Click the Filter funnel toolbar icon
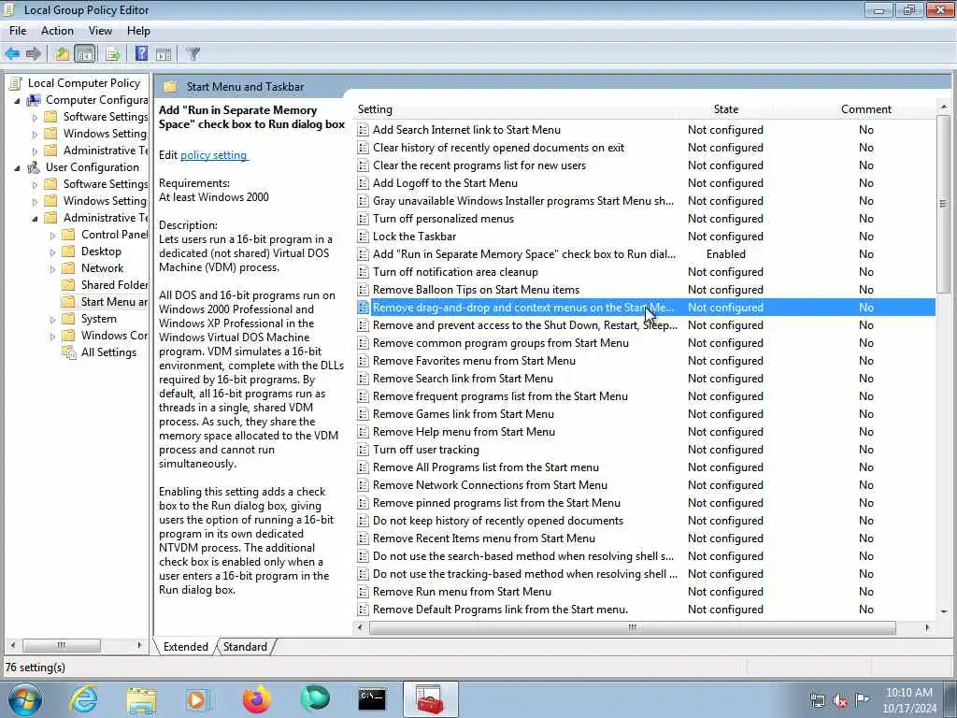This screenshot has width=957, height=718. 193,53
